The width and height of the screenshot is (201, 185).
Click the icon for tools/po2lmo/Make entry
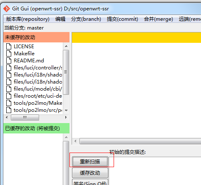(x=9, y=103)
